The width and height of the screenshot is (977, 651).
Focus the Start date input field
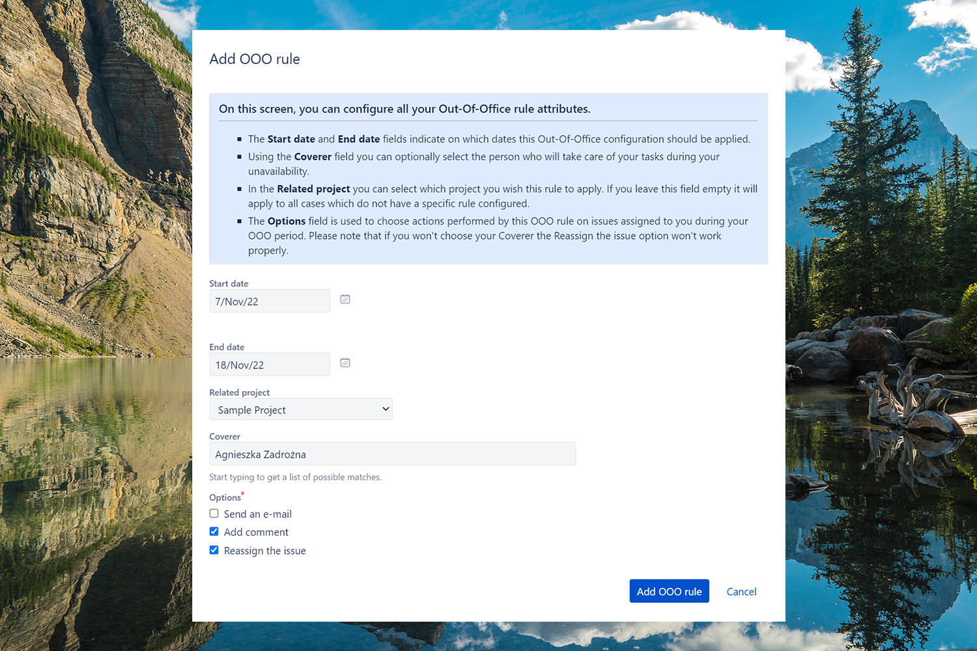pos(270,301)
